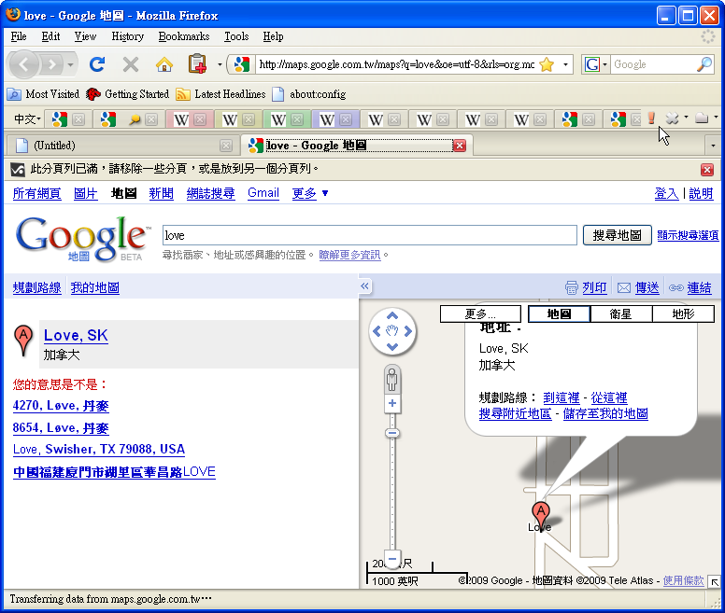Bookmark this page with the star icon
Screen dimensions: 725x613
click(x=547, y=64)
